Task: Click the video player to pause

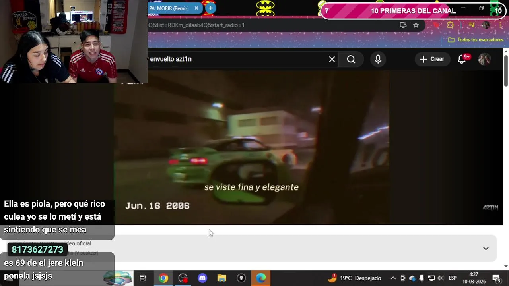Action: pos(251,148)
